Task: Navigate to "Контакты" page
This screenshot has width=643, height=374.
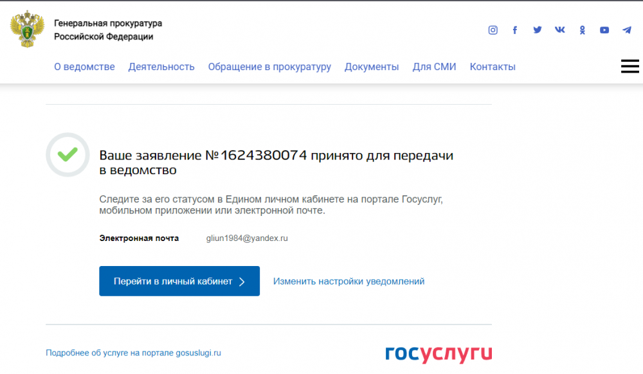Action: point(493,67)
